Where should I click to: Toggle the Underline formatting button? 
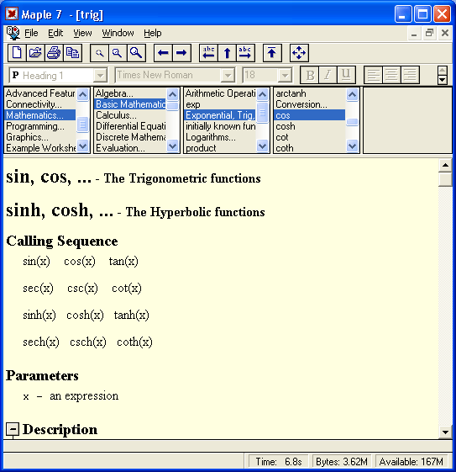click(x=346, y=75)
